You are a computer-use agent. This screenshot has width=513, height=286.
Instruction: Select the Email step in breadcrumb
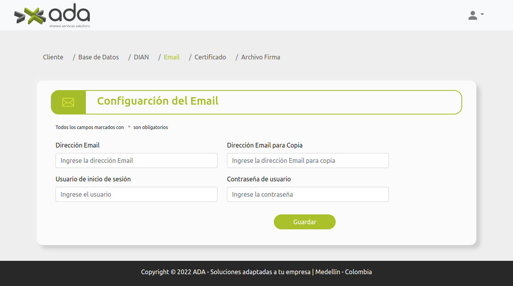click(x=171, y=57)
